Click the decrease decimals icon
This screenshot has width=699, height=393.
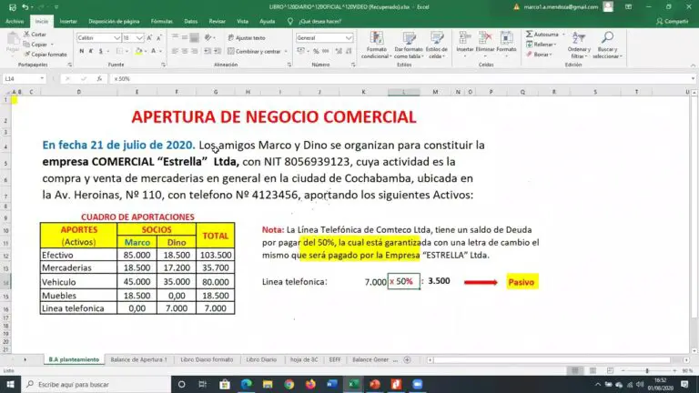click(x=349, y=51)
